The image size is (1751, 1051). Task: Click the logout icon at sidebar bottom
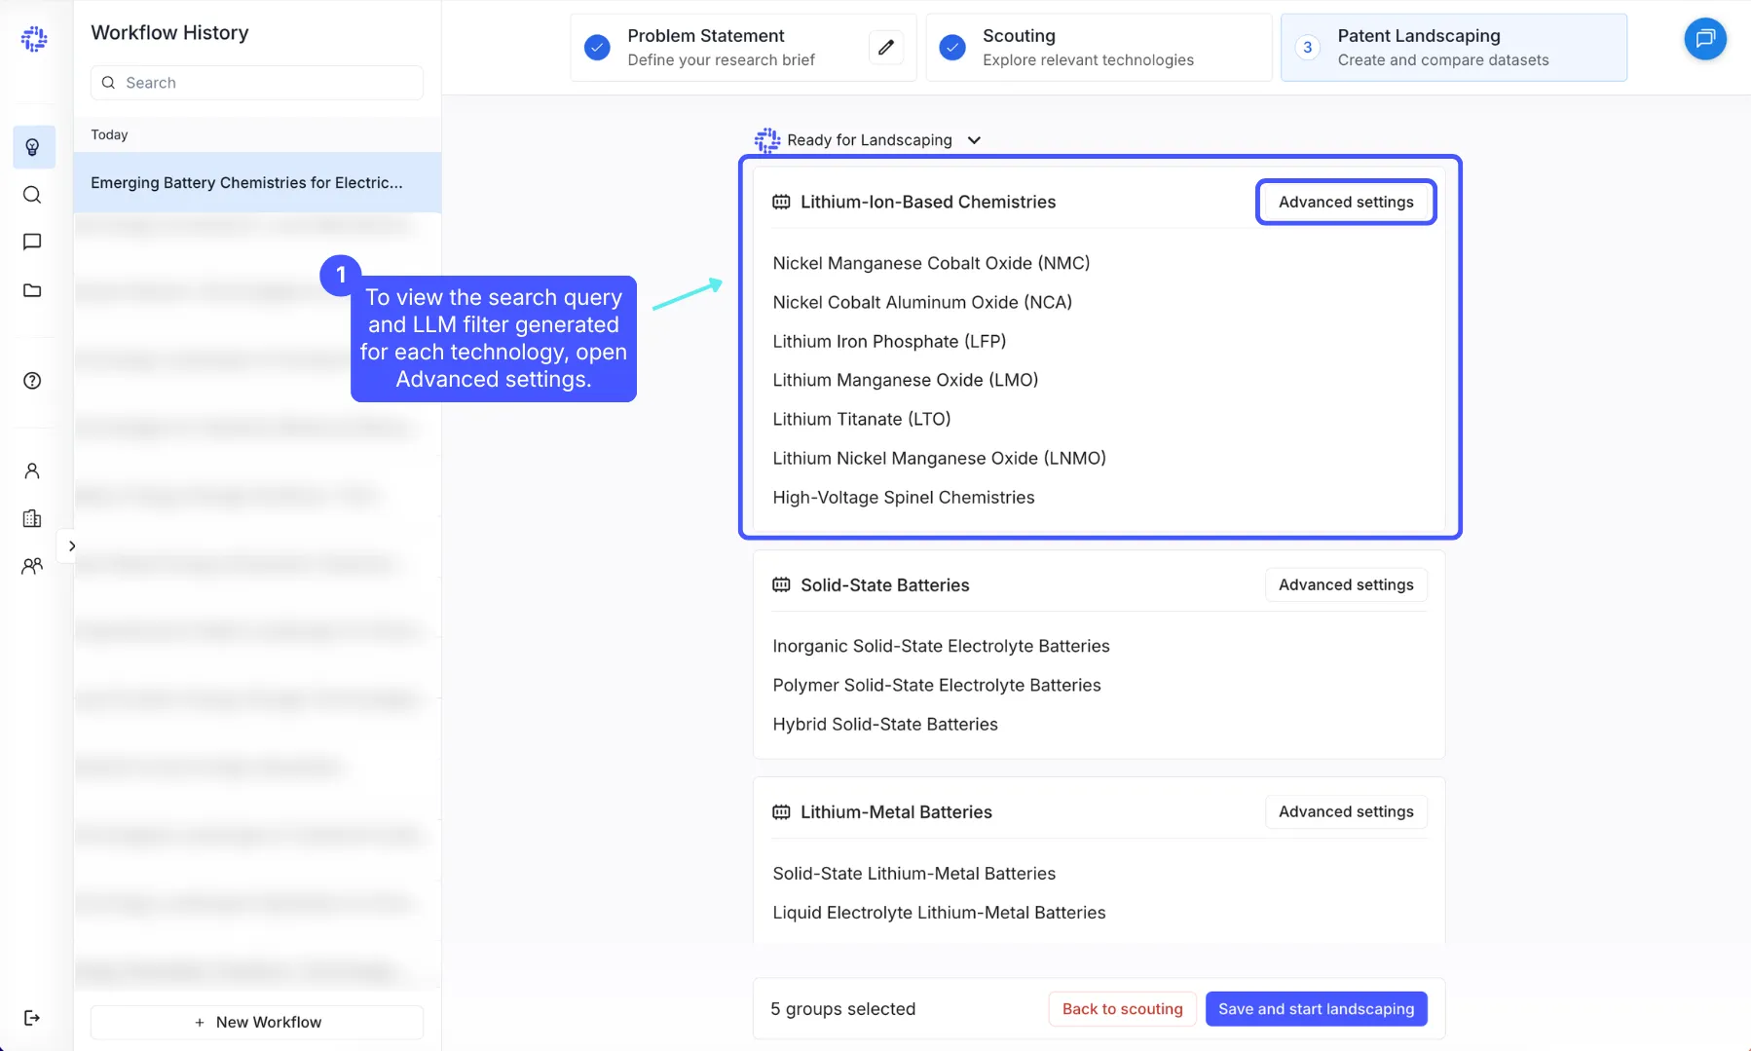pos(32,1018)
